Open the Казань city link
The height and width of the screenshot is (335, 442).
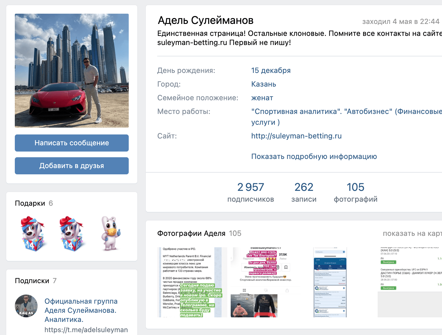pos(263,84)
